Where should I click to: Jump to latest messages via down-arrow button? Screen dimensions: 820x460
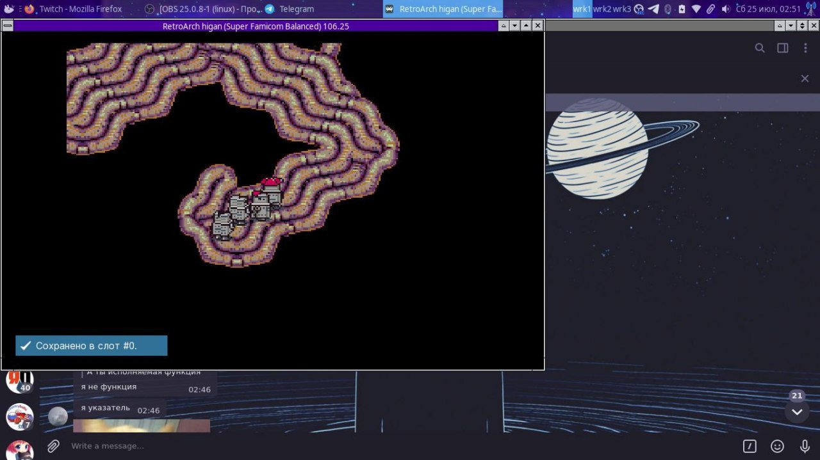coord(797,411)
